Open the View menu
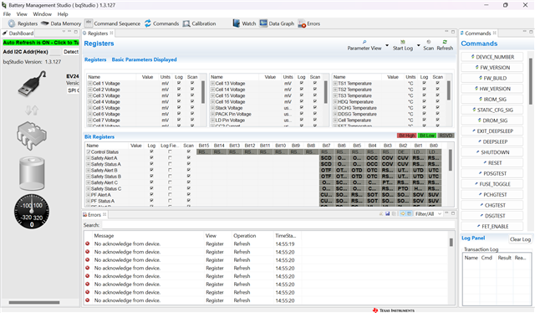 [22, 14]
